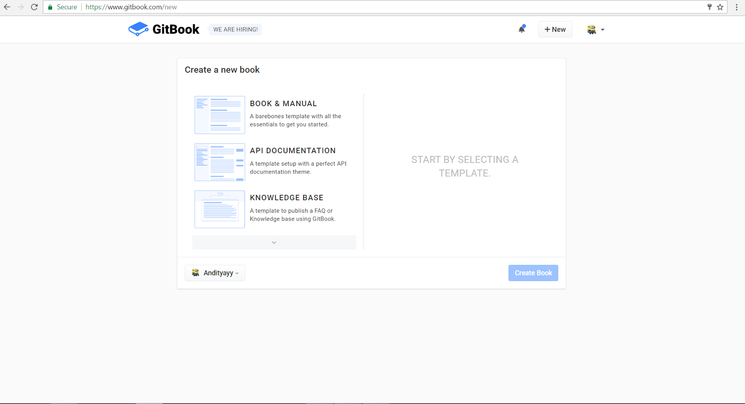Select the Book & Manual template thumbnail
The height and width of the screenshot is (404, 745).
pos(220,115)
